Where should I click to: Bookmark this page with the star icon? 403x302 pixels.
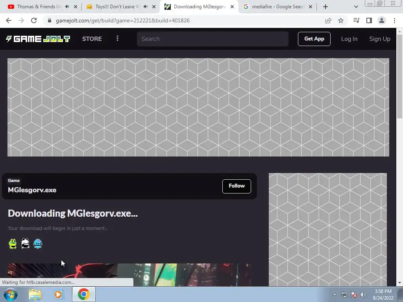tap(341, 20)
